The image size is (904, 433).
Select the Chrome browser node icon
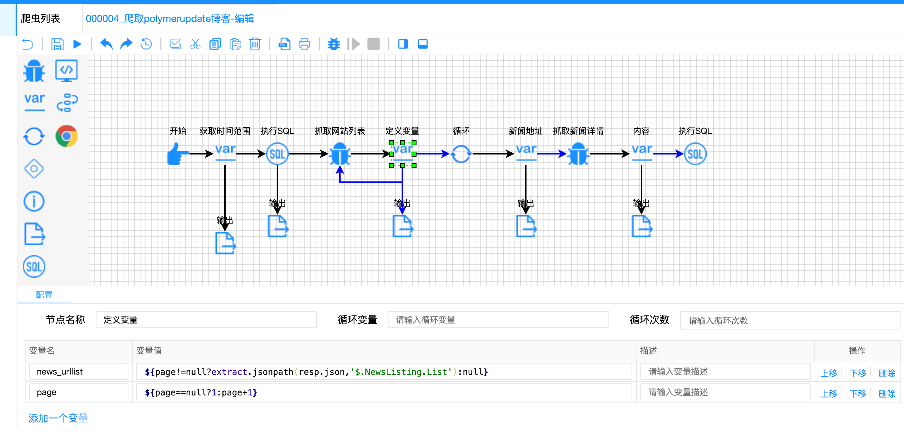[66, 136]
